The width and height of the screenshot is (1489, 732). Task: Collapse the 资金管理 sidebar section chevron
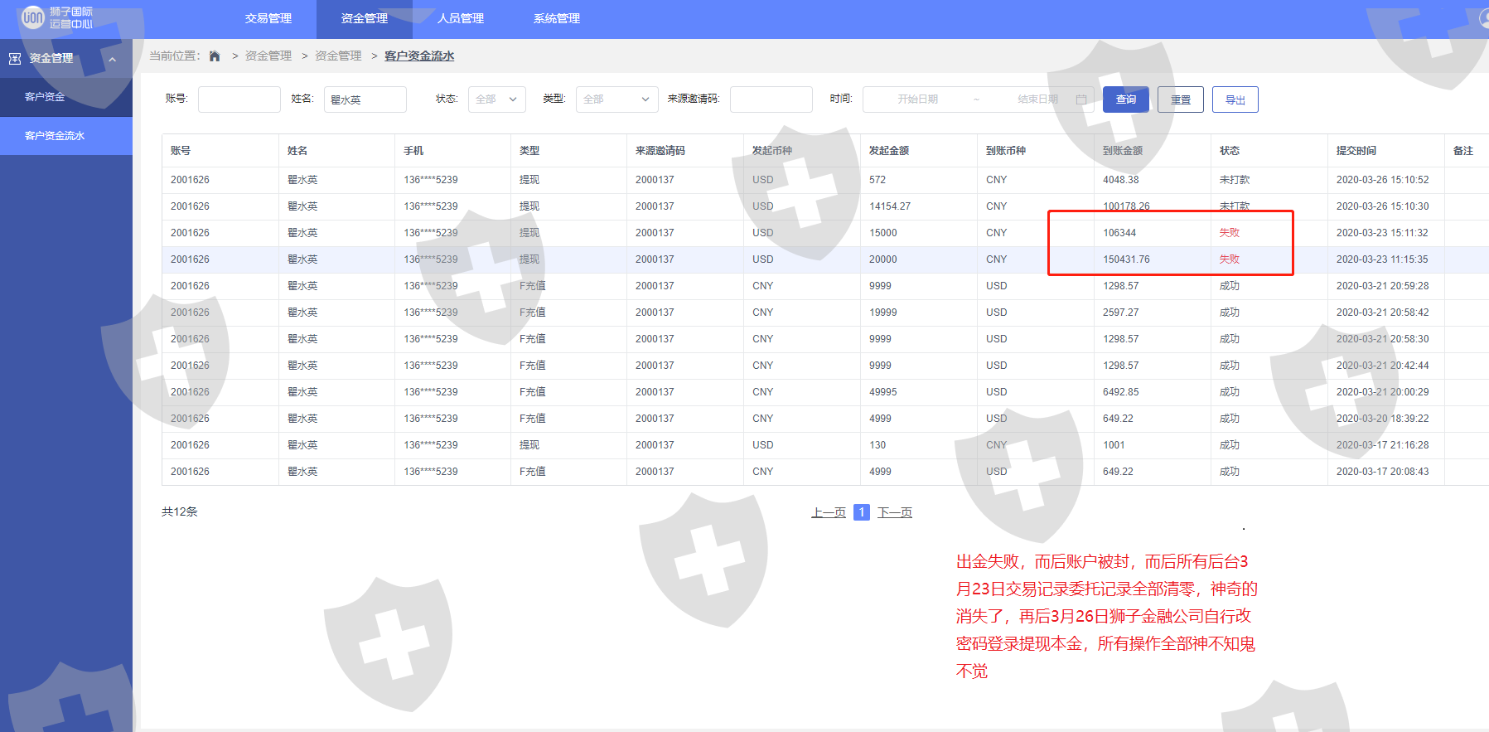113,59
